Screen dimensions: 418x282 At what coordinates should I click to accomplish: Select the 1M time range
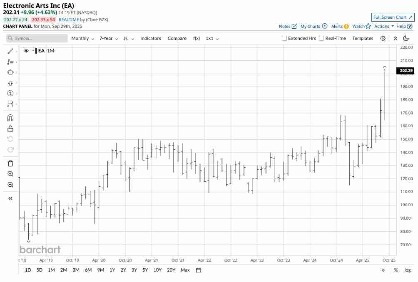click(x=51, y=270)
